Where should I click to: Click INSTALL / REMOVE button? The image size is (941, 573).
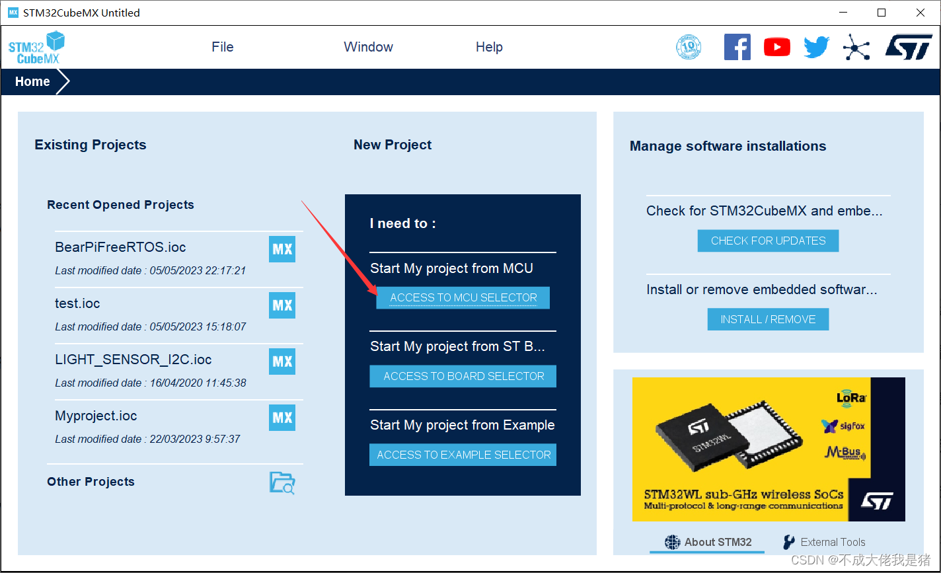pos(768,319)
